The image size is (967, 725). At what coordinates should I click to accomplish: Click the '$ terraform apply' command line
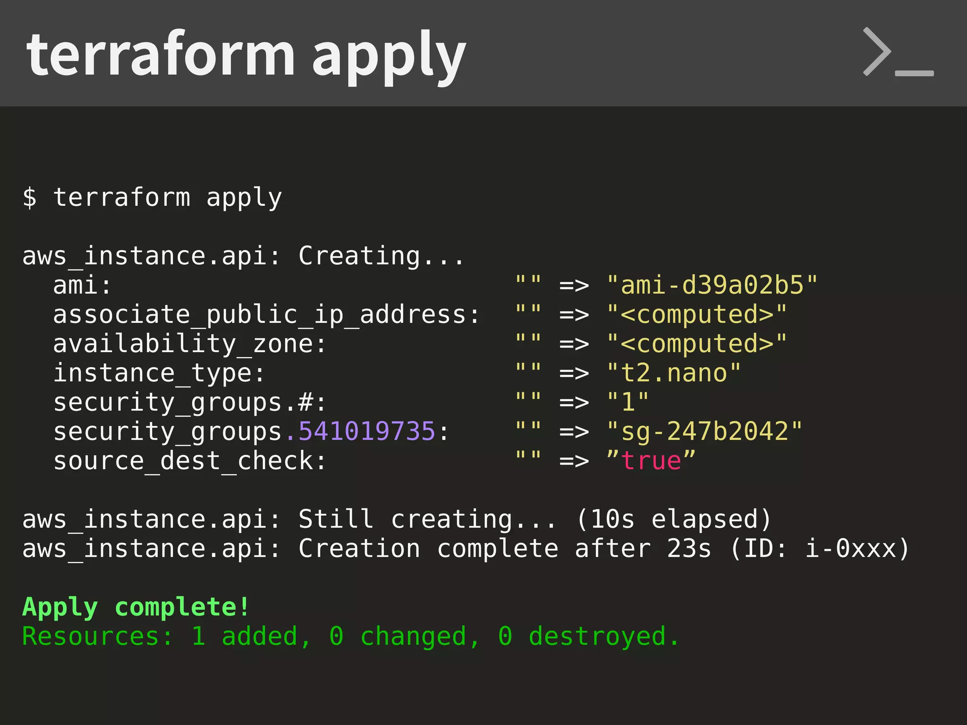(x=152, y=197)
